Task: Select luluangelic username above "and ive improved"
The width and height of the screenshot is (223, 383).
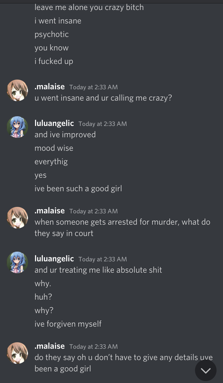Action: point(54,124)
